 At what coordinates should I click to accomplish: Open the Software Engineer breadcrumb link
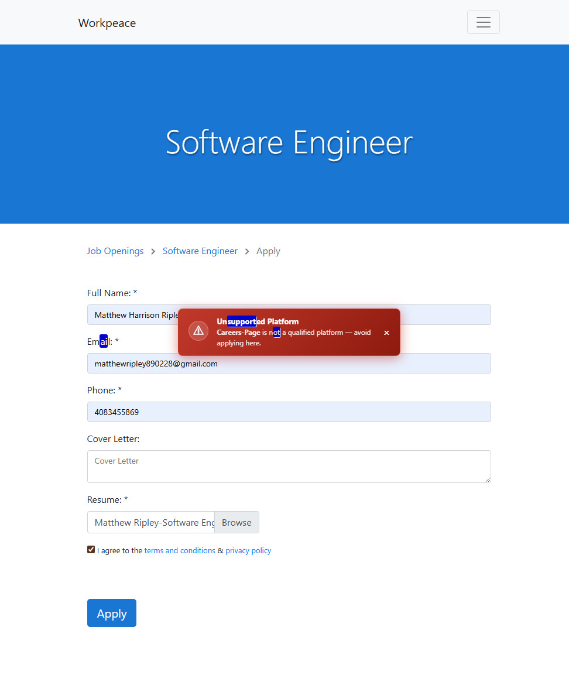tap(200, 251)
